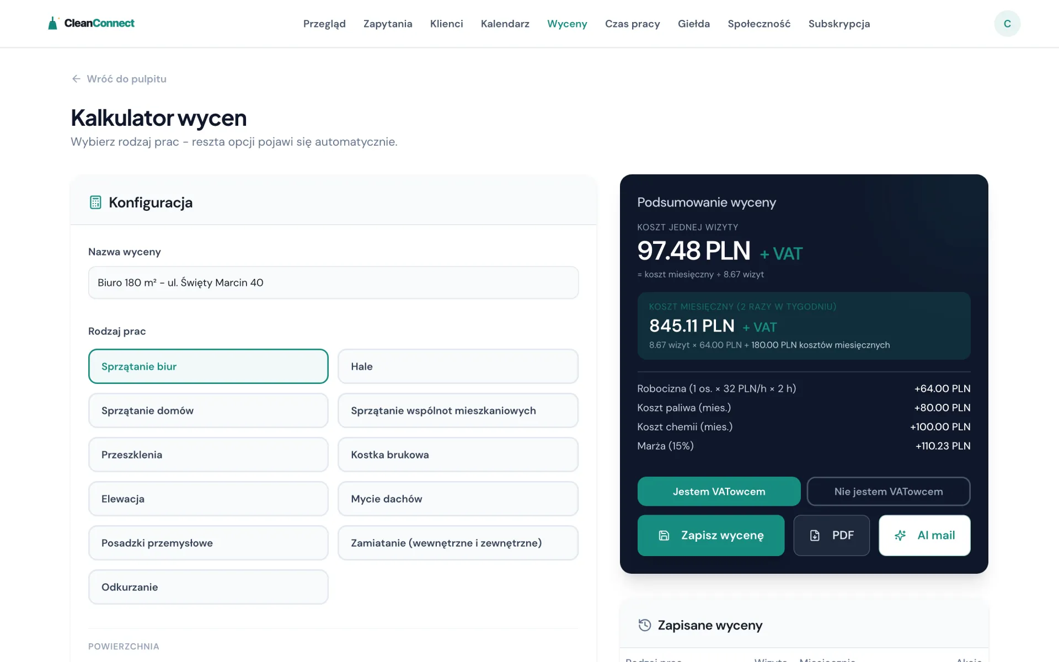This screenshot has width=1059, height=662.
Task: Choose the Przeszklenia work type
Action: pos(208,455)
